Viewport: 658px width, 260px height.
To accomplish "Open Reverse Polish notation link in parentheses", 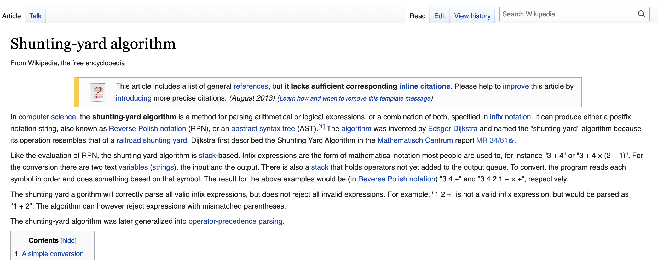I will coord(397,179).
